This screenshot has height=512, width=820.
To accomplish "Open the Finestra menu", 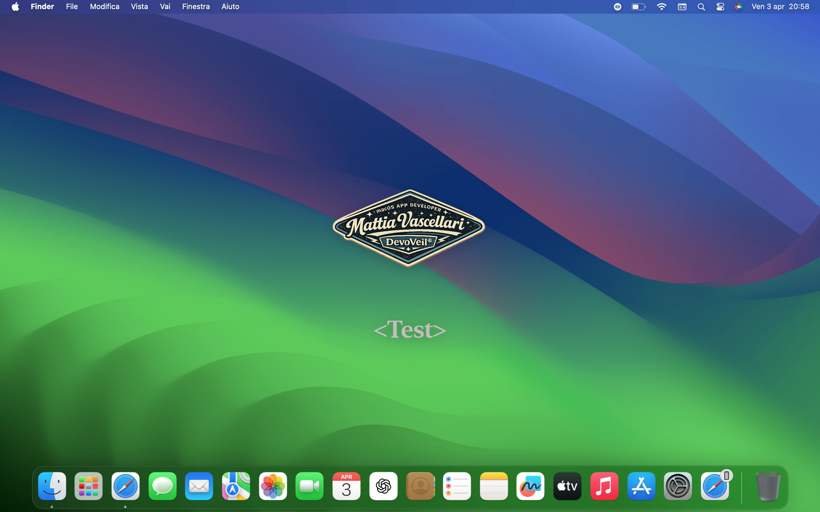I will click(196, 7).
